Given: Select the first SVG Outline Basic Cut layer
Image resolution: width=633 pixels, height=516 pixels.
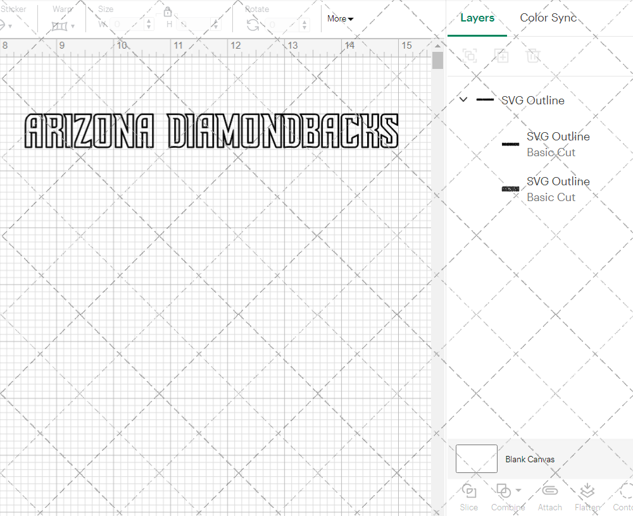Looking at the screenshot, I should pyautogui.click(x=558, y=144).
